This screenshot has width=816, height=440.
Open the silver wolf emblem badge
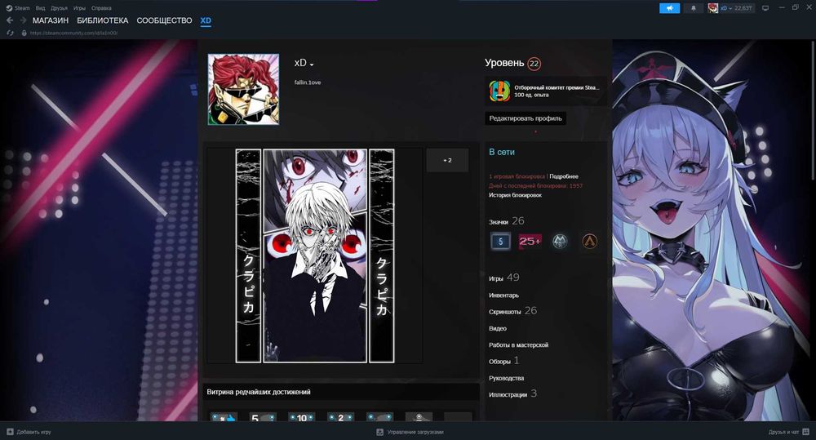click(x=560, y=241)
